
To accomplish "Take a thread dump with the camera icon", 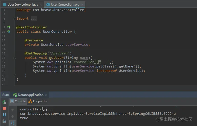I will 4,121.
